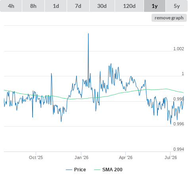Click the tallest price spike peak

(88, 34)
